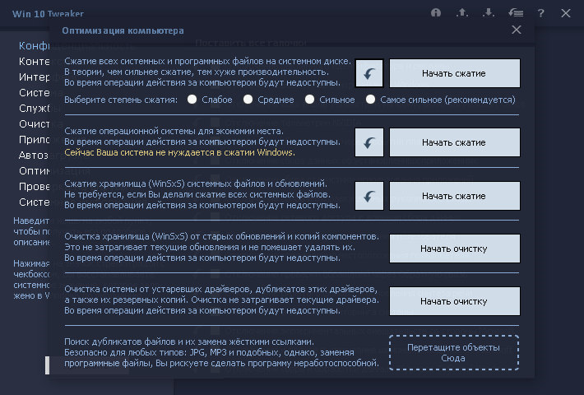Select the Сильное compression level
Image resolution: width=584 pixels, height=395 pixels.
pyautogui.click(x=309, y=100)
